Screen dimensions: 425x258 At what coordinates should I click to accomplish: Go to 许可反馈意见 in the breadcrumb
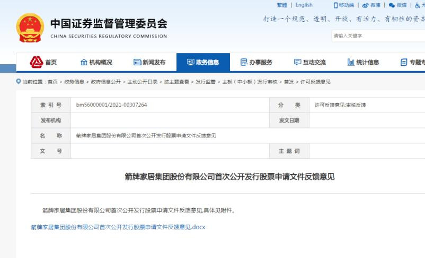coord(315,82)
